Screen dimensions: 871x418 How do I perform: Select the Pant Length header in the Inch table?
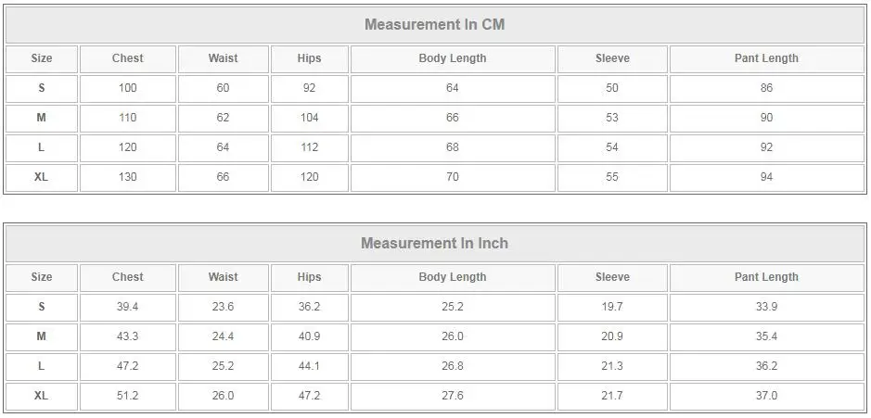click(766, 277)
